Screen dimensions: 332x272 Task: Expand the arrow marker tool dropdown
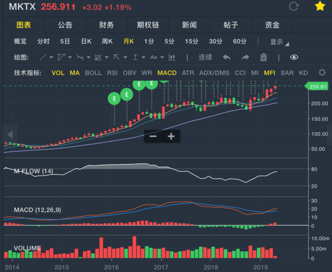point(125,57)
